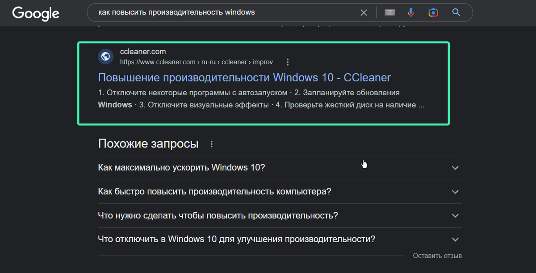Viewport: 536px width, 273px height.
Task: Expand Как быстро повысить производительность компьютера?
Action: [280, 192]
